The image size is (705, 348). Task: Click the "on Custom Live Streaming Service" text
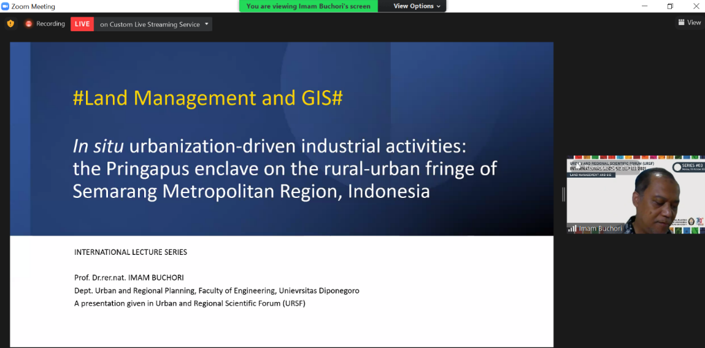pyautogui.click(x=150, y=25)
